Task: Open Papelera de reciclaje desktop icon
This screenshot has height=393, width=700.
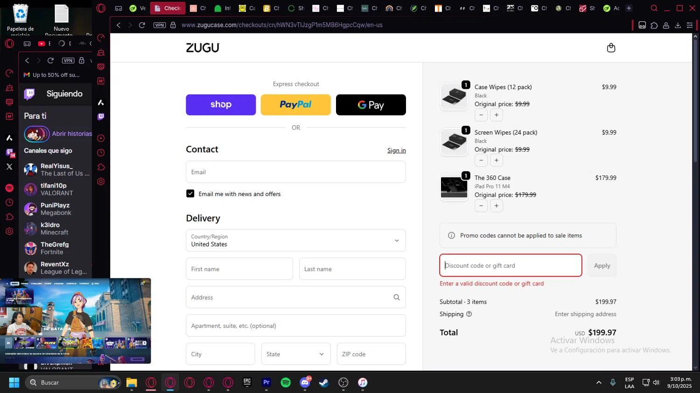Action: coord(21,19)
